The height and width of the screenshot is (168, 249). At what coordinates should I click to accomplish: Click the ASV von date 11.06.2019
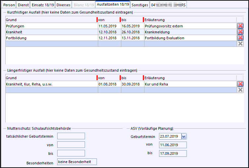(x=173, y=145)
